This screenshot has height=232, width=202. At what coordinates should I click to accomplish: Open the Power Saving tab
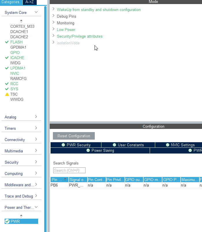[x=100, y=151]
